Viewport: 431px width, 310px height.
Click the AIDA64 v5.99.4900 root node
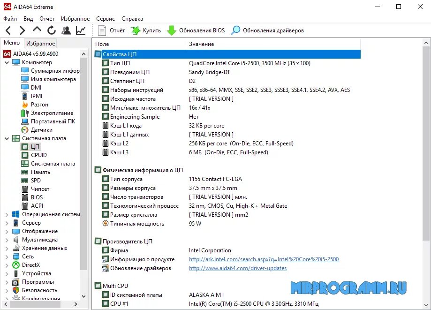point(36,53)
